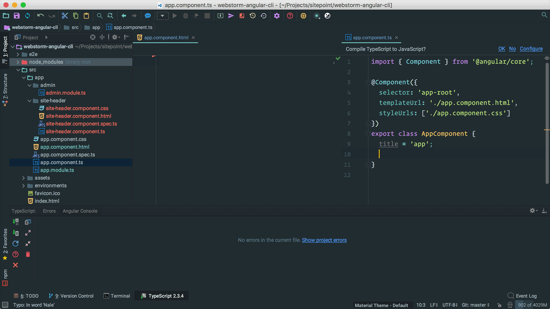
Task: Click the 'Show project errors' link
Action: [x=324, y=240]
